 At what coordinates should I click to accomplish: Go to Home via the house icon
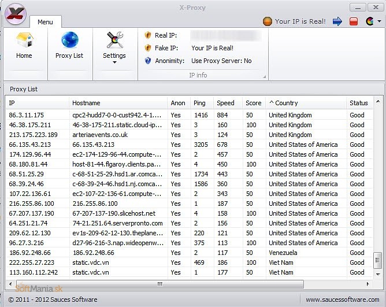pos(24,40)
